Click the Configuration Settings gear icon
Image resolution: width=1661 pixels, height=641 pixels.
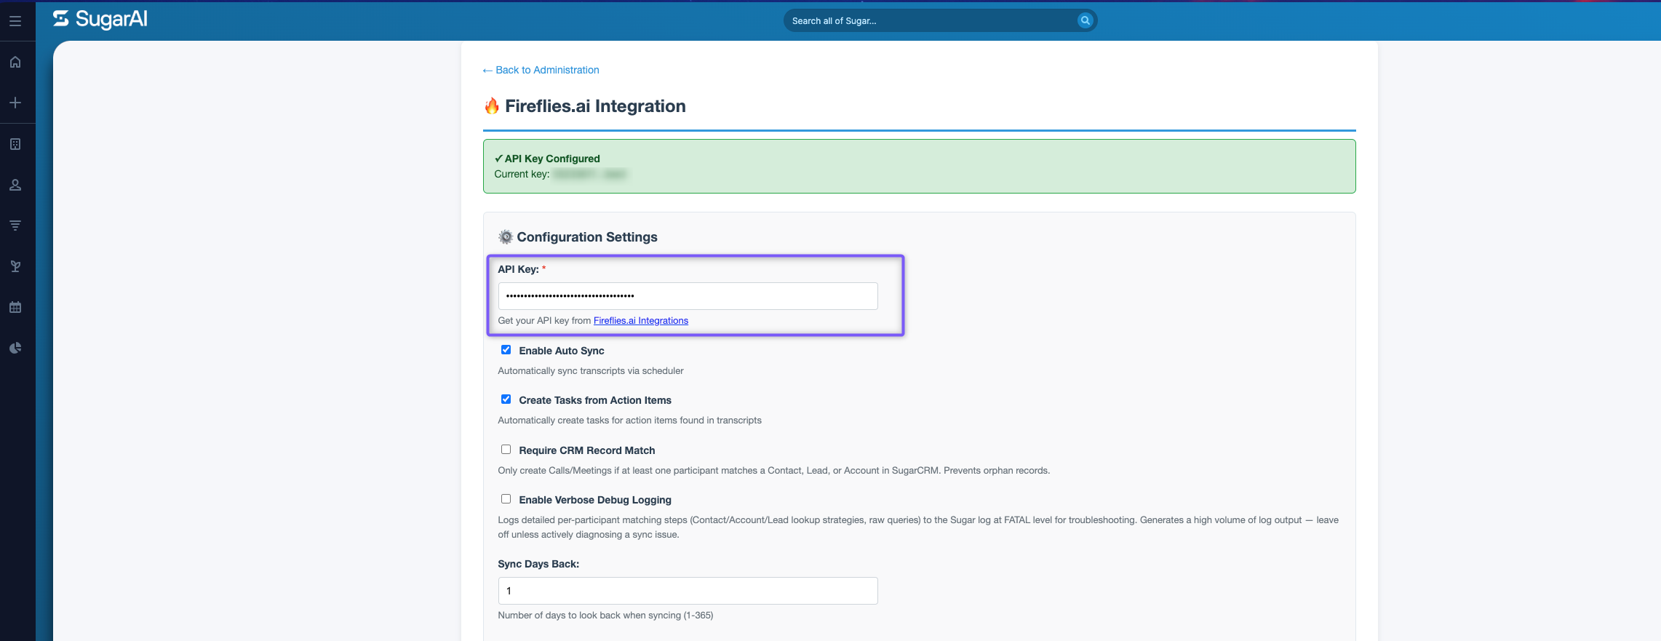[506, 237]
